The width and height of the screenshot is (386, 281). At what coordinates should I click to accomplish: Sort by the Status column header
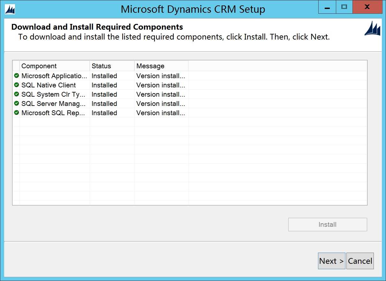tap(112, 66)
